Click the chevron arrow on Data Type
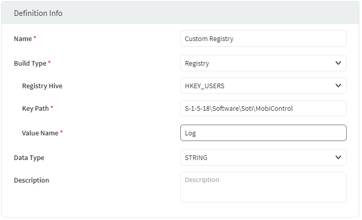The width and height of the screenshot is (362, 220). pos(338,157)
